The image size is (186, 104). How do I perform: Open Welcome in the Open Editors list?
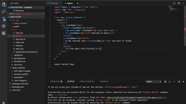click(x=26, y=11)
